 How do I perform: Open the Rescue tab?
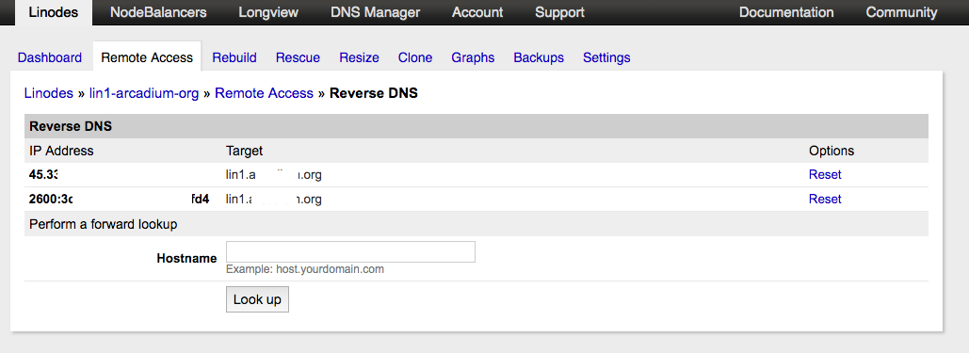[x=298, y=57]
